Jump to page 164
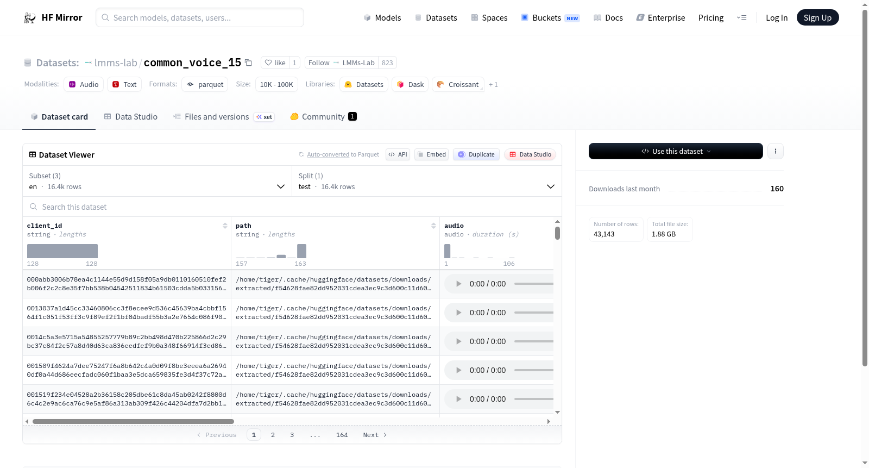Screen dimensions: 869x468 click(342, 435)
